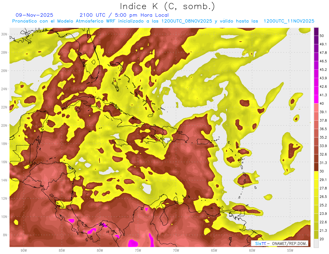Click the colorbar value 50
This screenshot has width=329, height=254.
[x=322, y=36]
